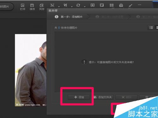Save the image with the 保存 icon
The image size is (158, 118).
tap(32, 7)
